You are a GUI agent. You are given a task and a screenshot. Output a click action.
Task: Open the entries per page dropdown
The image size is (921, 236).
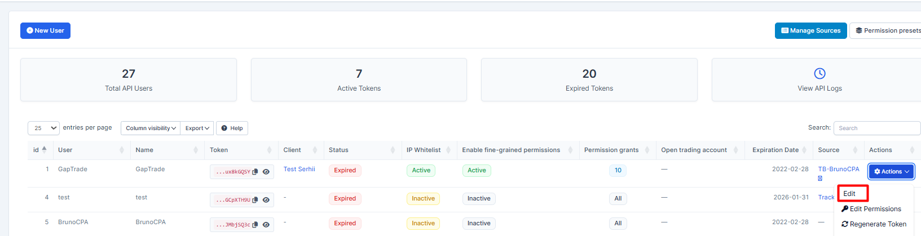[43, 128]
